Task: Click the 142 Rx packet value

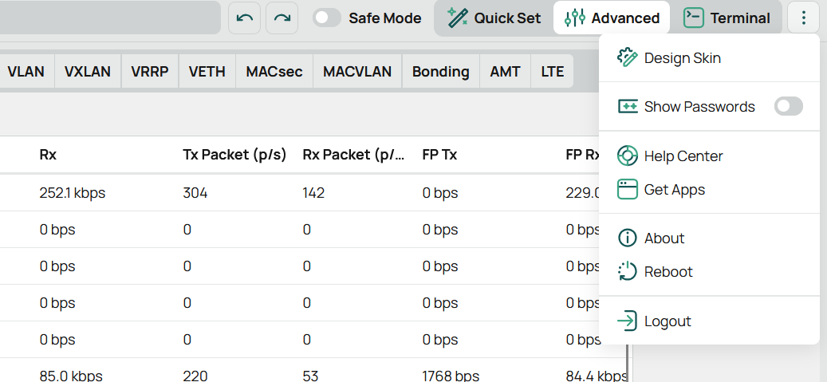Action: tap(313, 192)
